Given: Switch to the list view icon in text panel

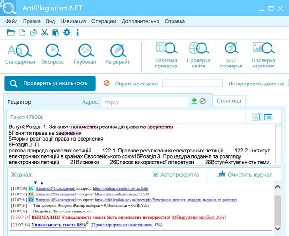Looking at the screenshot, I should [268, 117].
